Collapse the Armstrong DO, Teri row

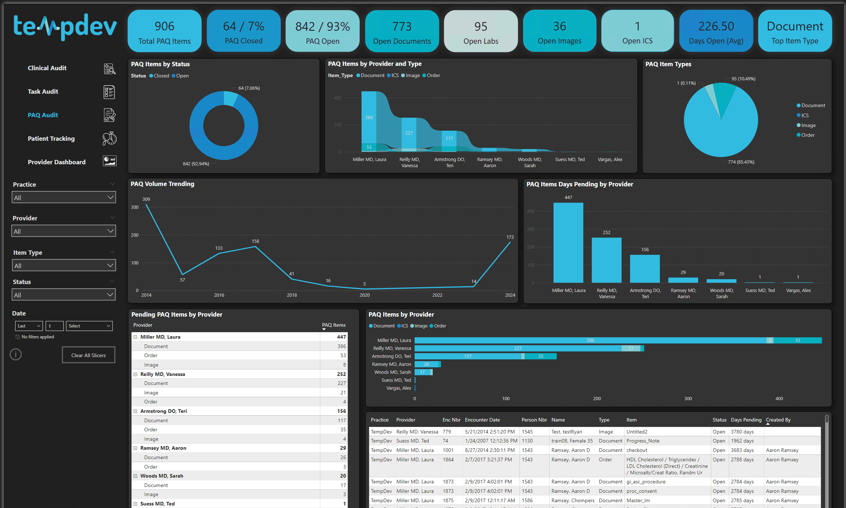[136, 411]
